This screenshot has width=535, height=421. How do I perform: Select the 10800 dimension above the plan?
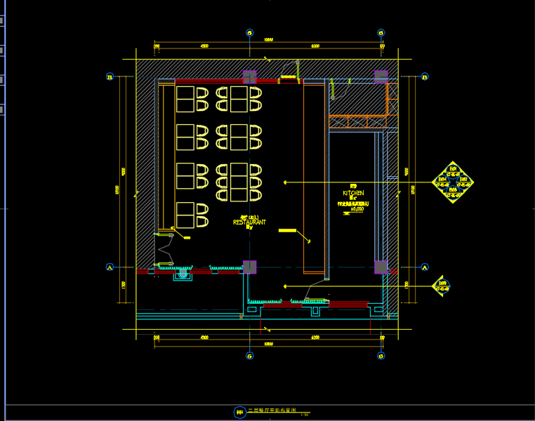268,40
